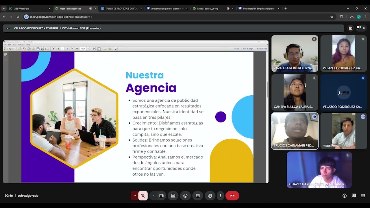Image resolution: width=370 pixels, height=208 pixels.
Task: Open the Fill & Sign pane
Action: click(x=248, y=49)
